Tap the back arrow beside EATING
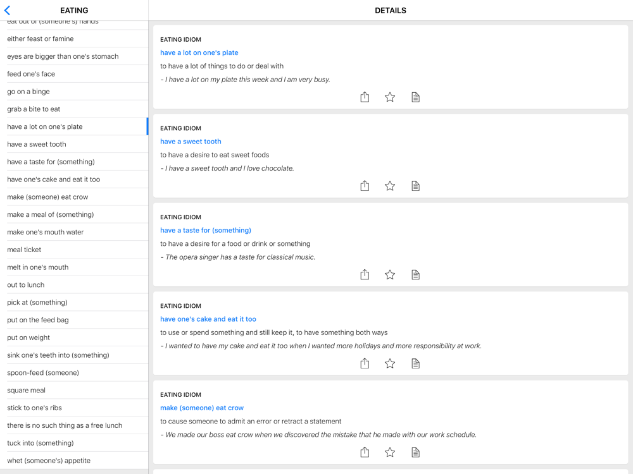 (x=8, y=11)
